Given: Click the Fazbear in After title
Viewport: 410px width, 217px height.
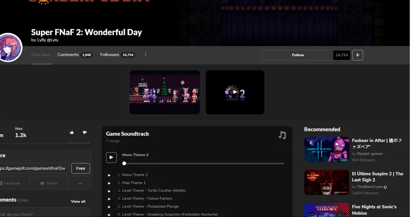Looking at the screenshot, I should tap(377, 143).
